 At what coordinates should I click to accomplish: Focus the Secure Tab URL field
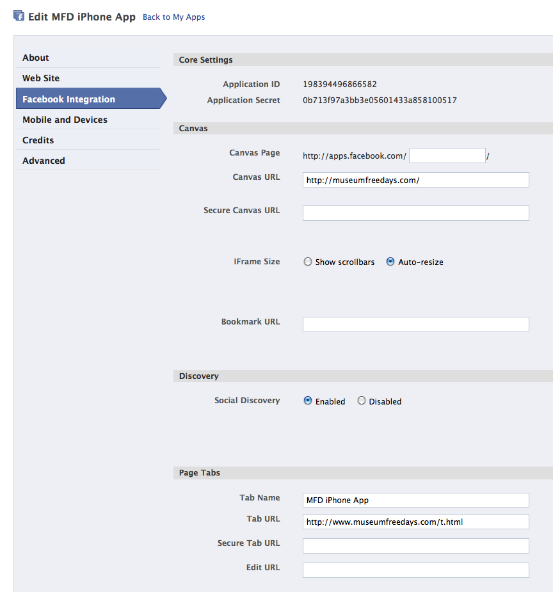pyautogui.click(x=415, y=546)
